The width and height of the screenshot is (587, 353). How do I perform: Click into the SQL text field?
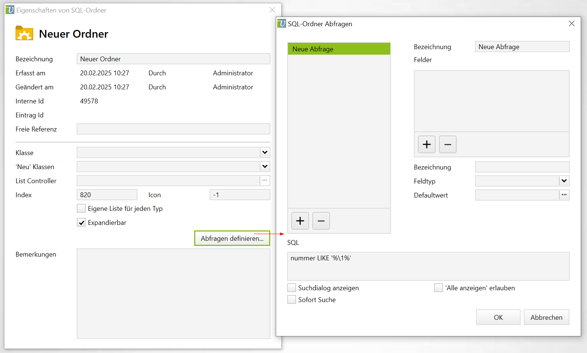tap(428, 266)
